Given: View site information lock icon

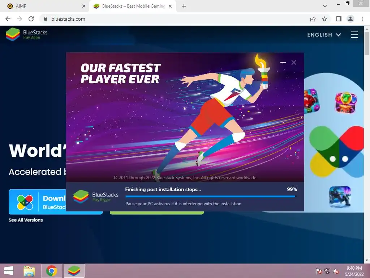Looking at the screenshot, I should coord(46,19).
